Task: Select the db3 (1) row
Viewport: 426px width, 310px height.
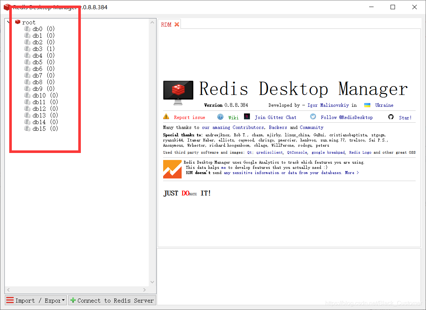Action: point(44,49)
